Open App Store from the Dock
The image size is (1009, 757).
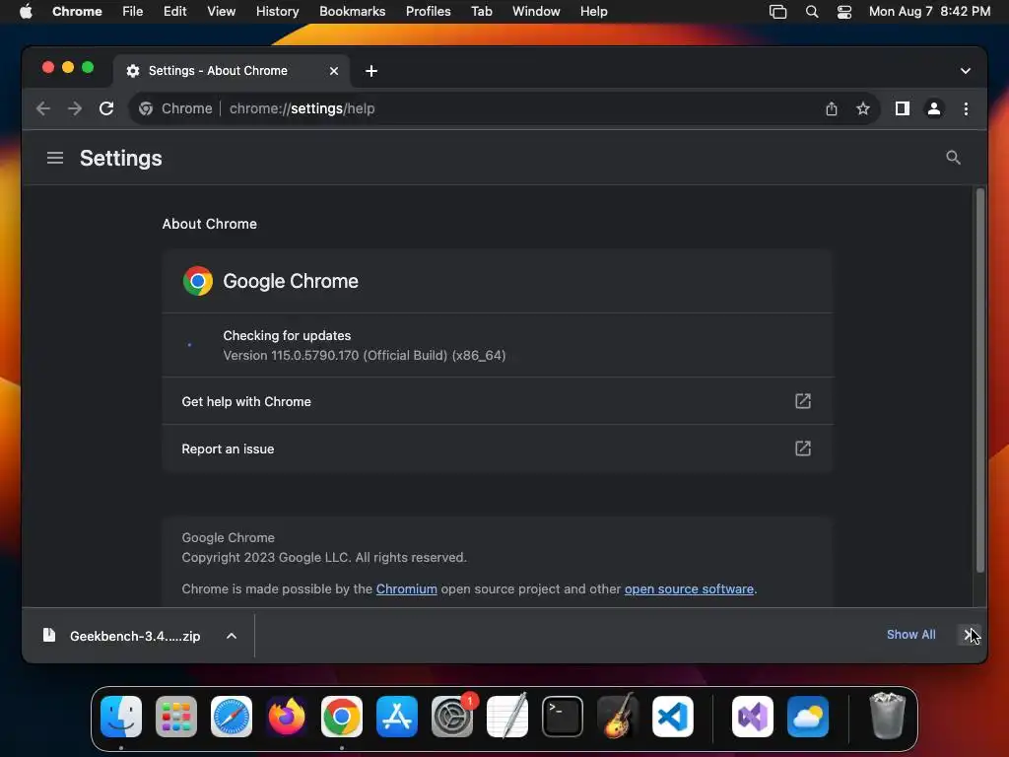coord(397,717)
